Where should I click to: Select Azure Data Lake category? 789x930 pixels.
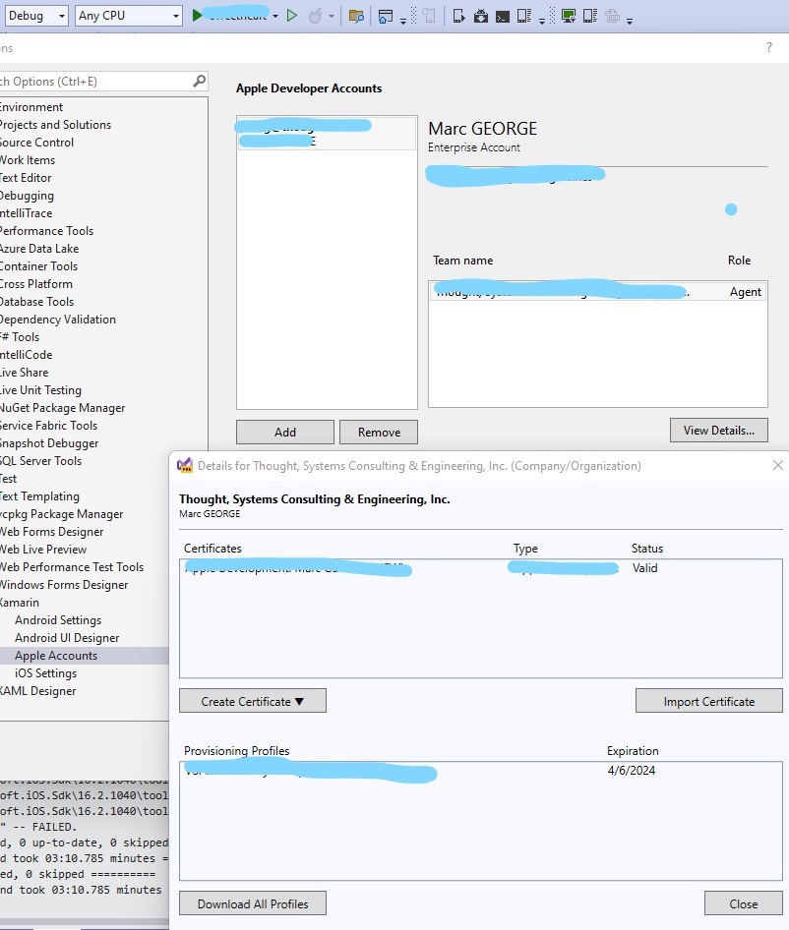(x=39, y=249)
